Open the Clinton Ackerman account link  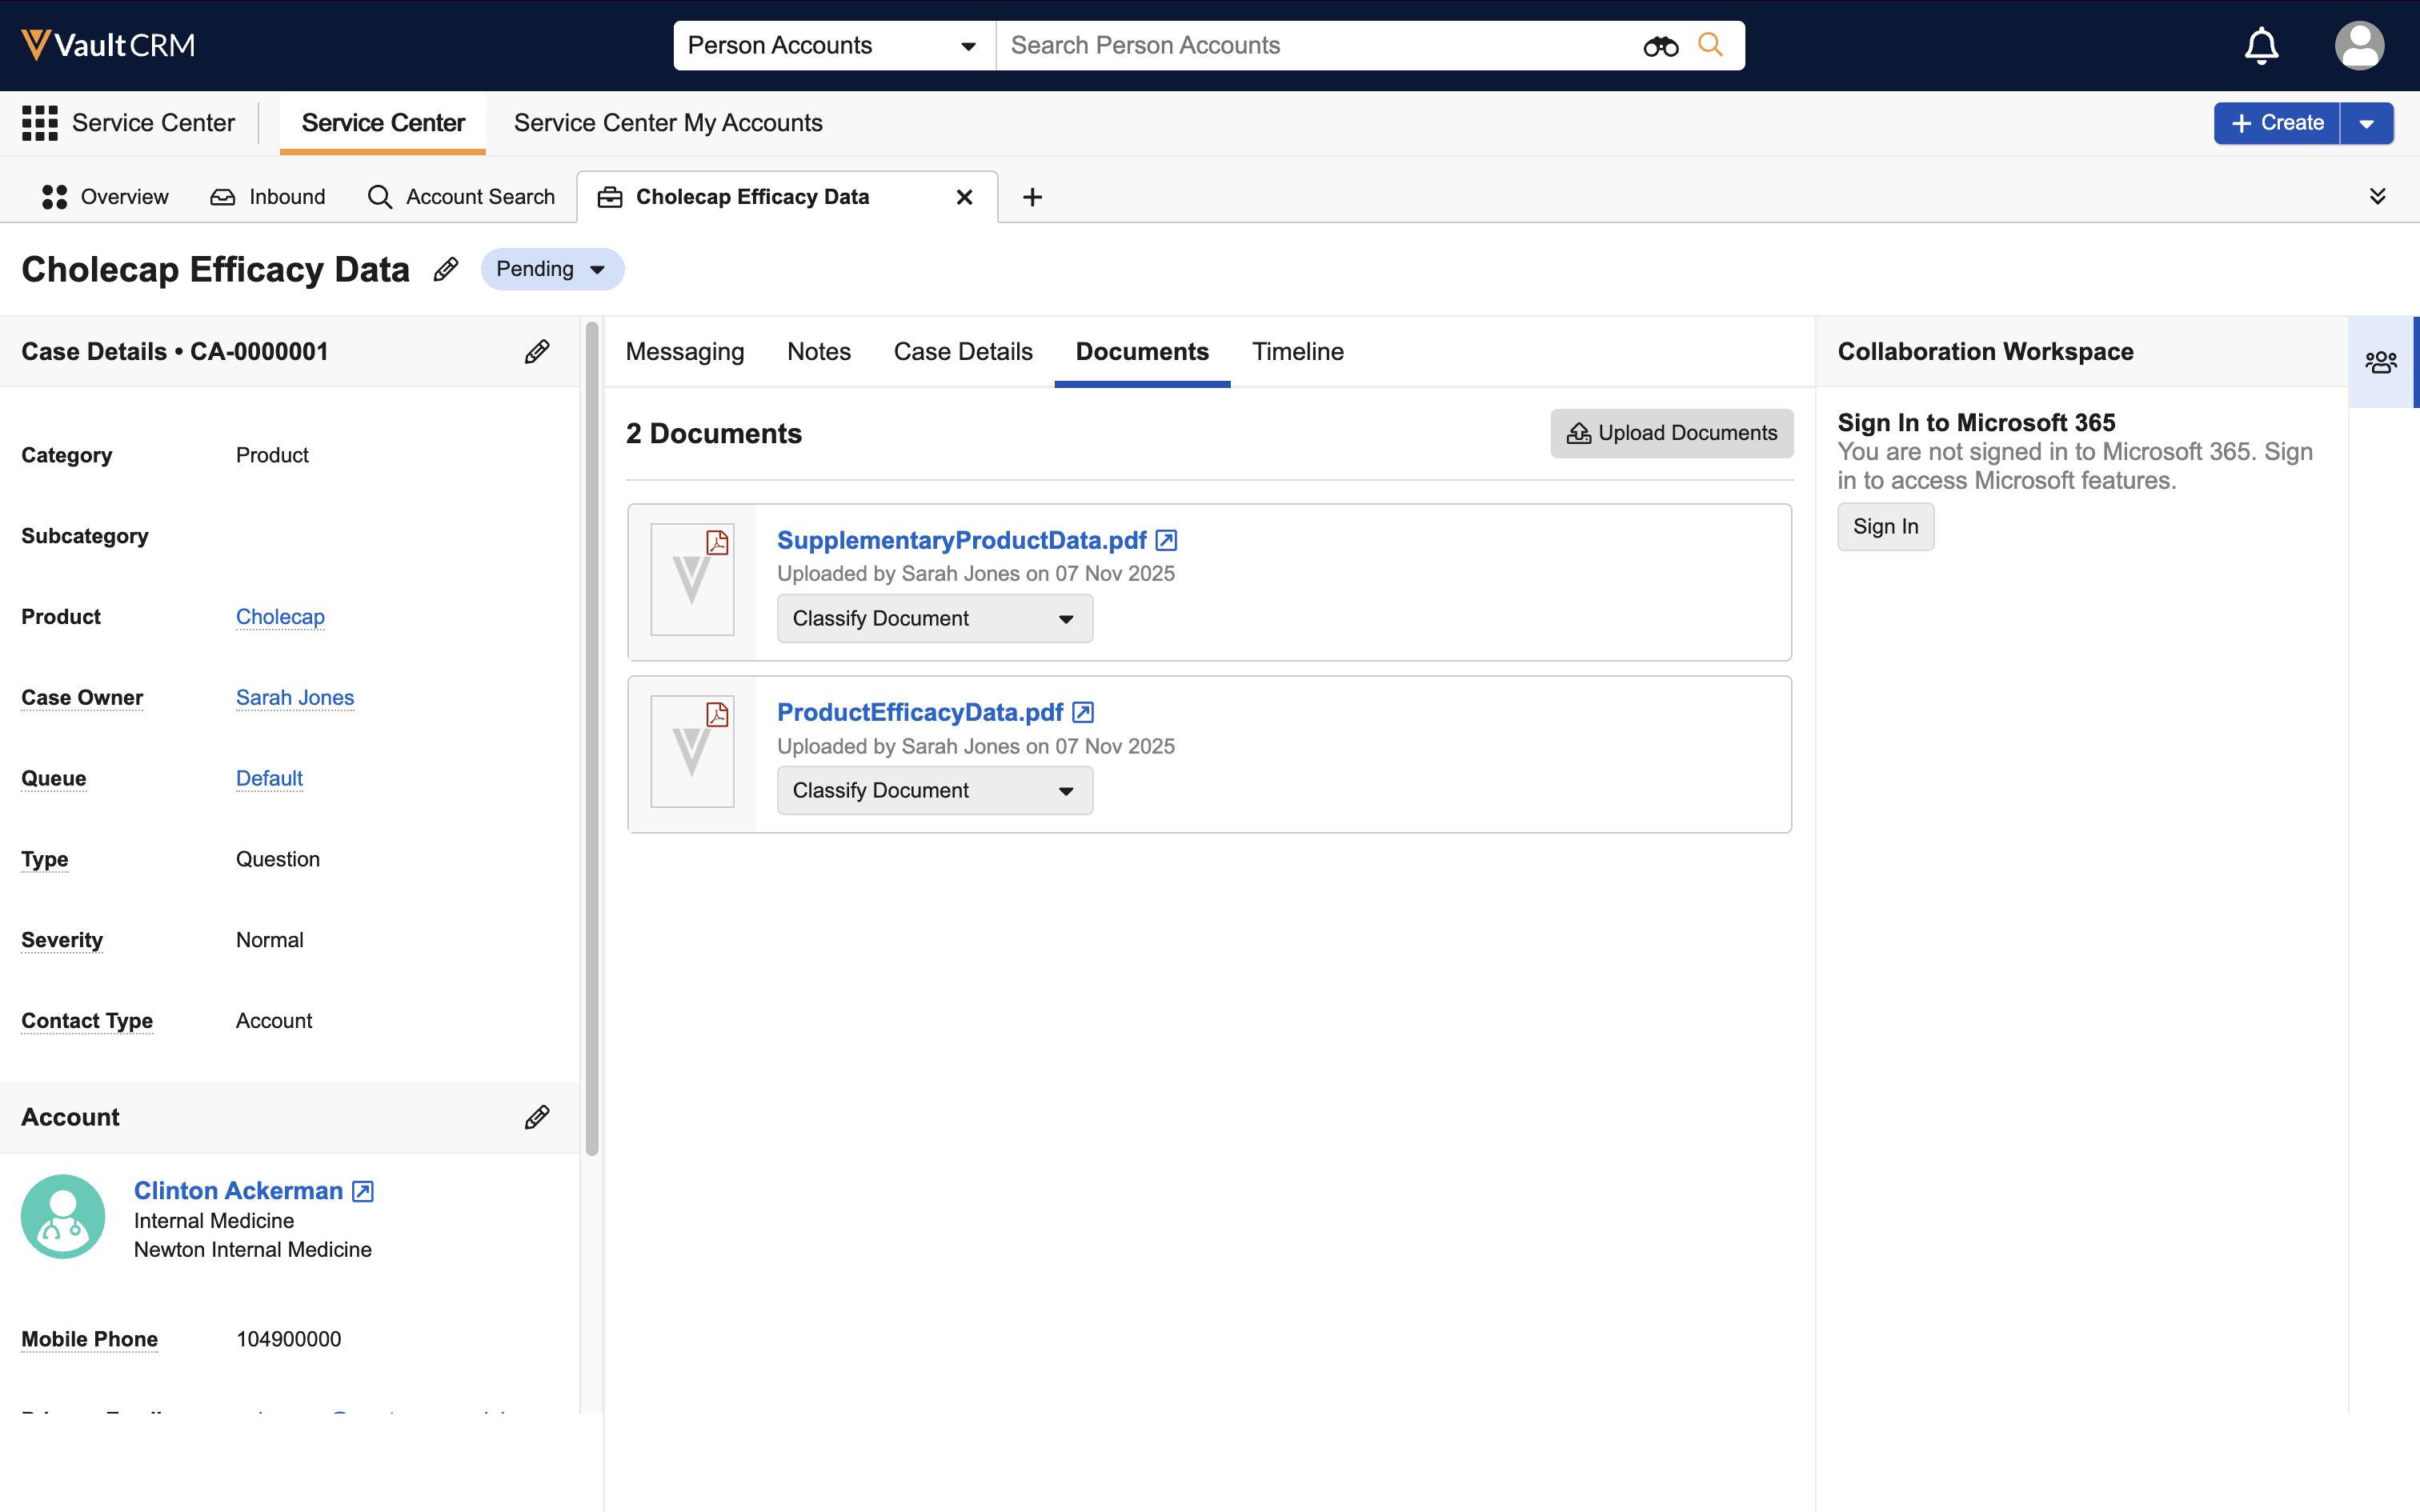click(x=238, y=1191)
